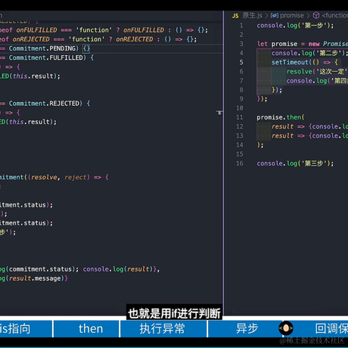Click onREJECTED ternary result in second line
This screenshot has width=348, height=348.
click(135, 39)
